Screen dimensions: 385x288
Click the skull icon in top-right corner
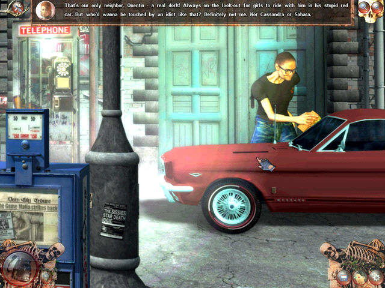tap(370, 11)
